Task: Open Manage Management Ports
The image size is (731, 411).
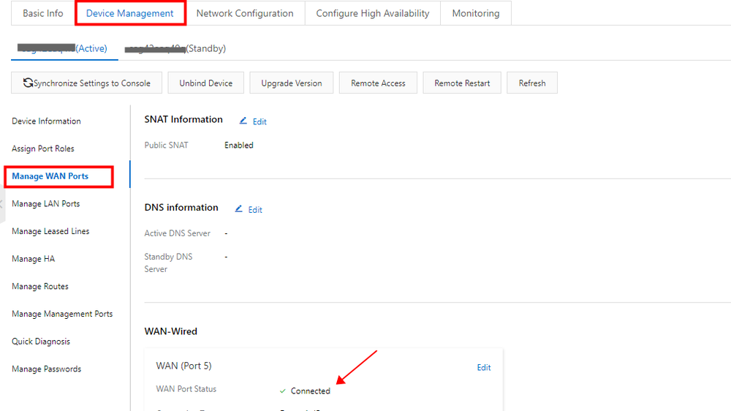Action: (x=62, y=314)
